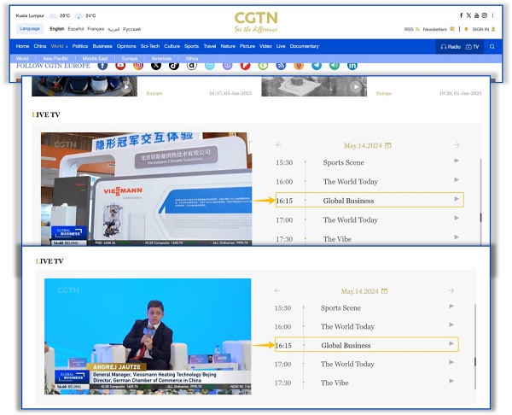Click the gold notification bell beside SIGN IN
This screenshot has height=415, width=512.
(x=466, y=29)
